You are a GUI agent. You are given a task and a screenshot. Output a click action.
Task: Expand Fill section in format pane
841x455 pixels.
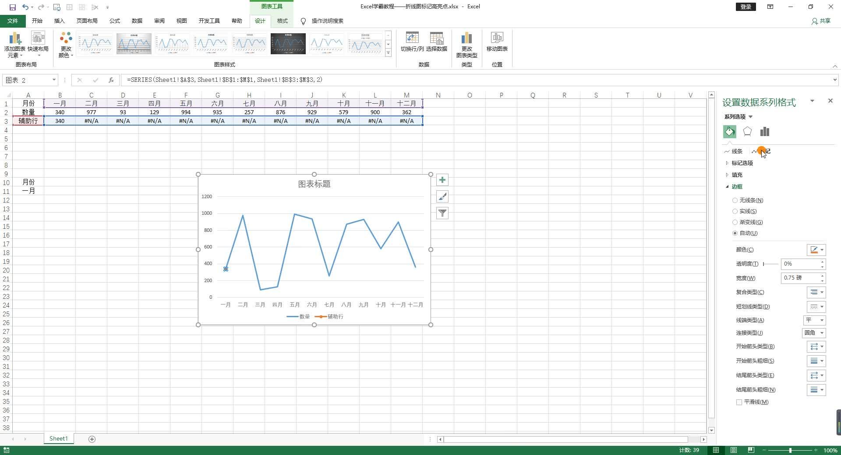[x=737, y=175]
